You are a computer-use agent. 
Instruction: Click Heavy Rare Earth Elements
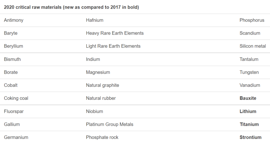[115, 33]
